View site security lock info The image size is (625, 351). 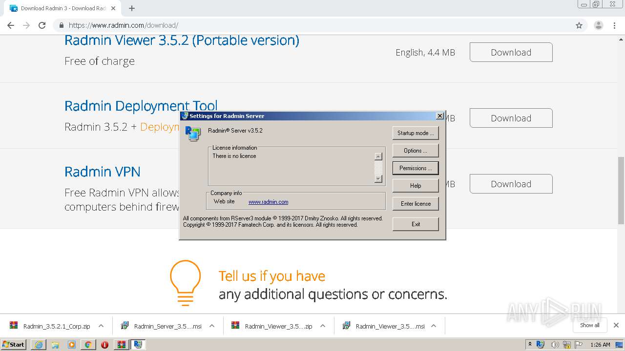click(x=62, y=25)
